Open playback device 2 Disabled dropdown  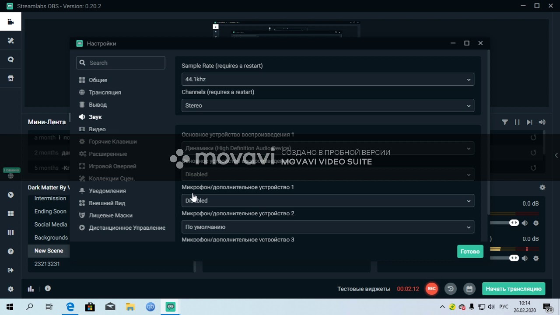328,174
